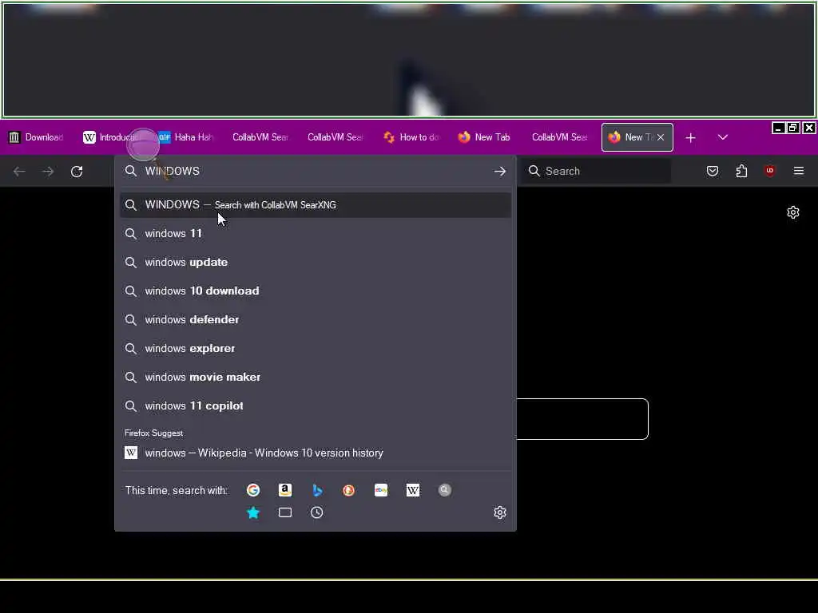Open the uBlock Origin shield icon
This screenshot has height=613, width=818.
click(x=769, y=171)
